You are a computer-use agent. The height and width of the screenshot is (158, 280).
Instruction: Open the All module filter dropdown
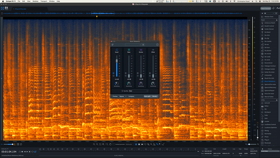pyautogui.click(x=269, y=13)
